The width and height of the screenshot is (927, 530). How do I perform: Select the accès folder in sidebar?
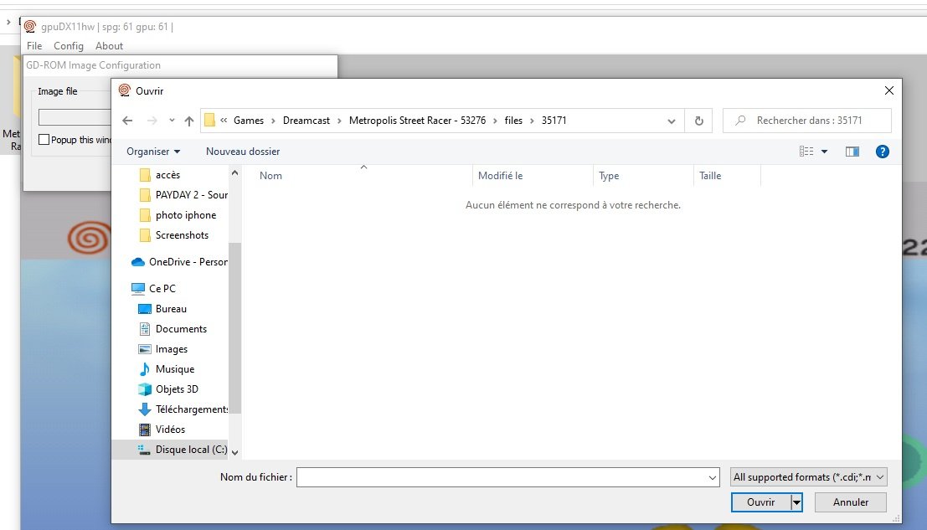(x=168, y=175)
